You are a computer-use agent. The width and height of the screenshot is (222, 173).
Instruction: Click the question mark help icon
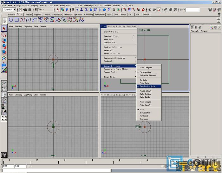(109, 10)
